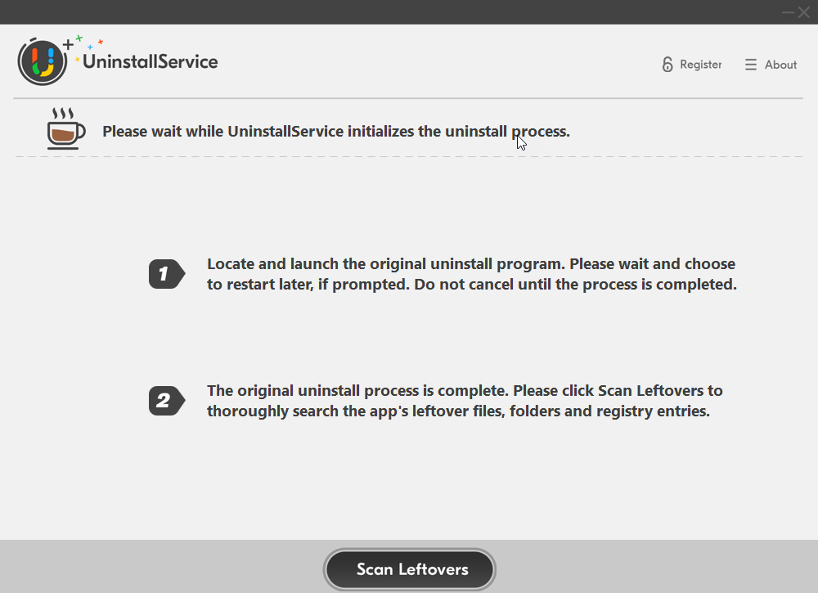This screenshot has height=593, width=818.
Task: Click the "Locate and launch the original uninstall" text
Action: pos(385,264)
